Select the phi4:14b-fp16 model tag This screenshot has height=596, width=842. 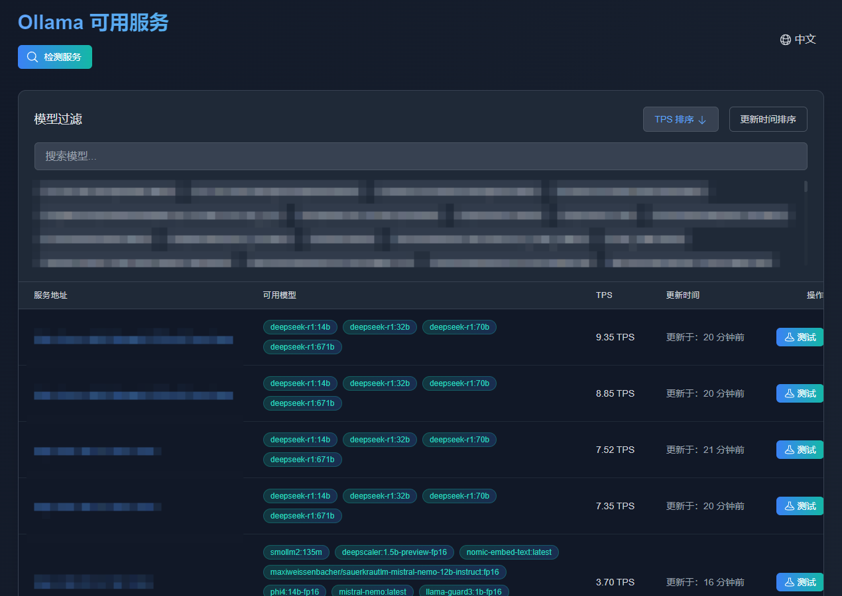pos(294,591)
